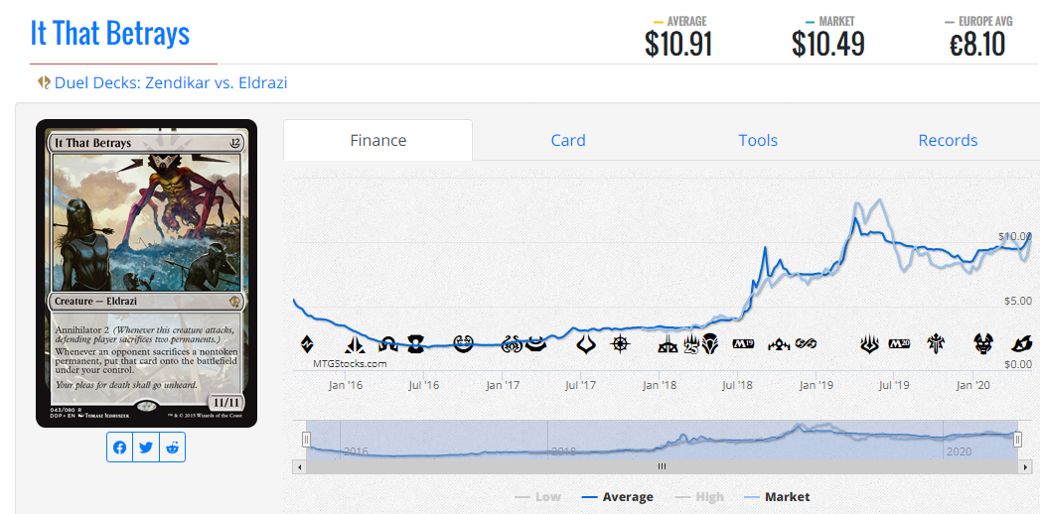Click the M19 core set marker
The height and width of the screenshot is (514, 1040).
tap(744, 343)
